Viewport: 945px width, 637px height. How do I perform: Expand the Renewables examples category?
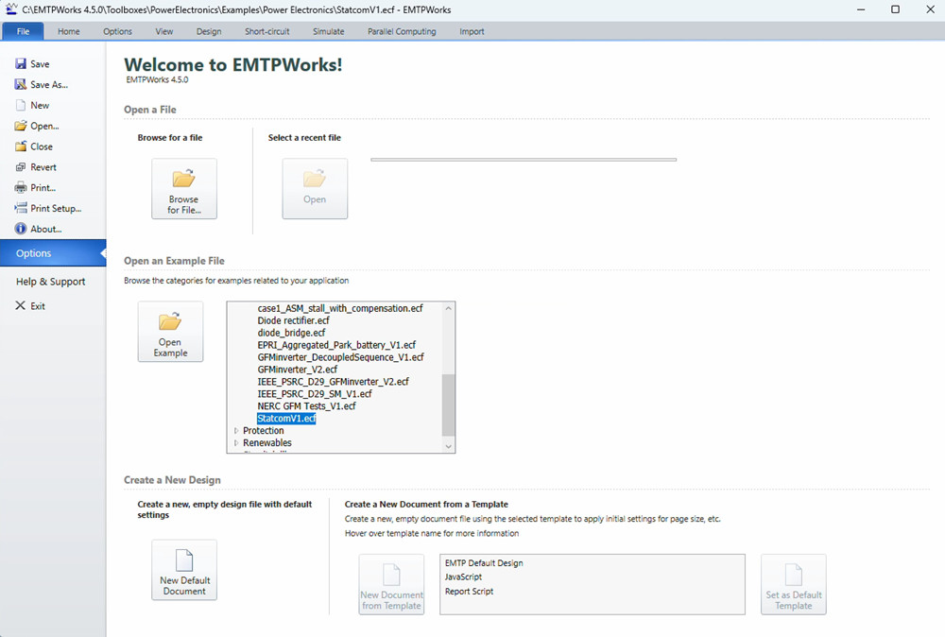(236, 442)
